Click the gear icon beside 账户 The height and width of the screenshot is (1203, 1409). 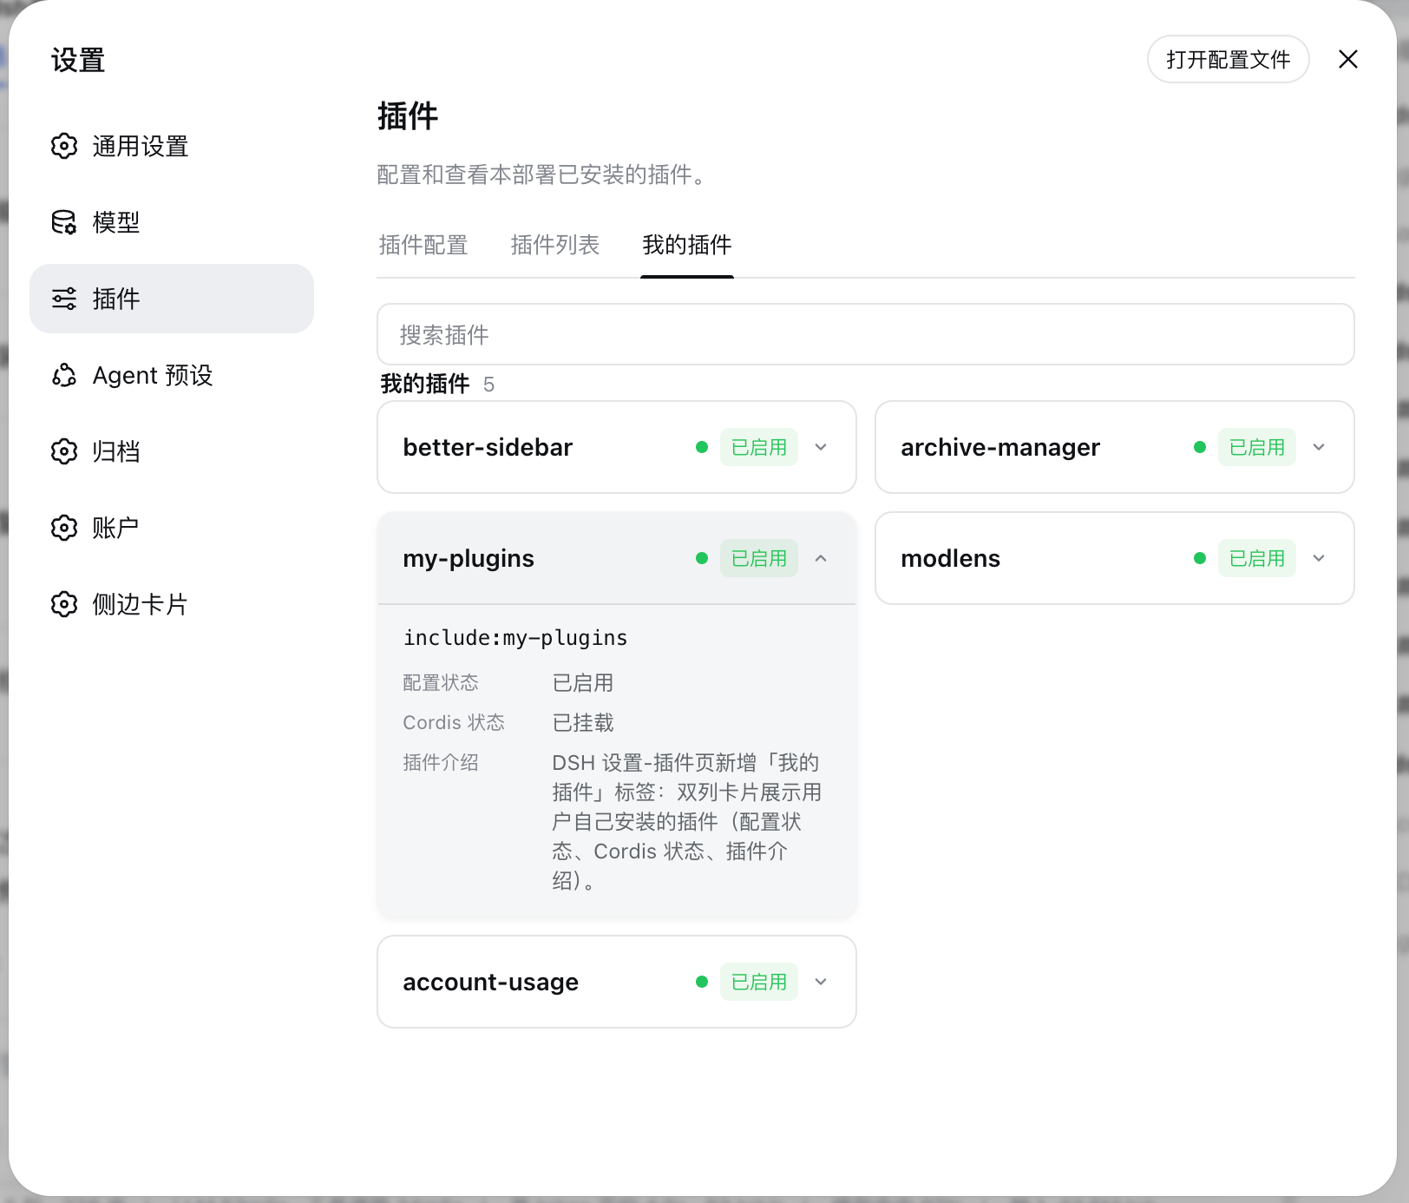click(64, 528)
